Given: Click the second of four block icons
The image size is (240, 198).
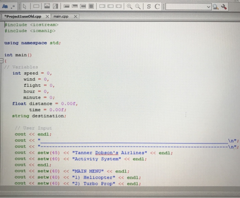Looking at the screenshot, I should 75,6.
